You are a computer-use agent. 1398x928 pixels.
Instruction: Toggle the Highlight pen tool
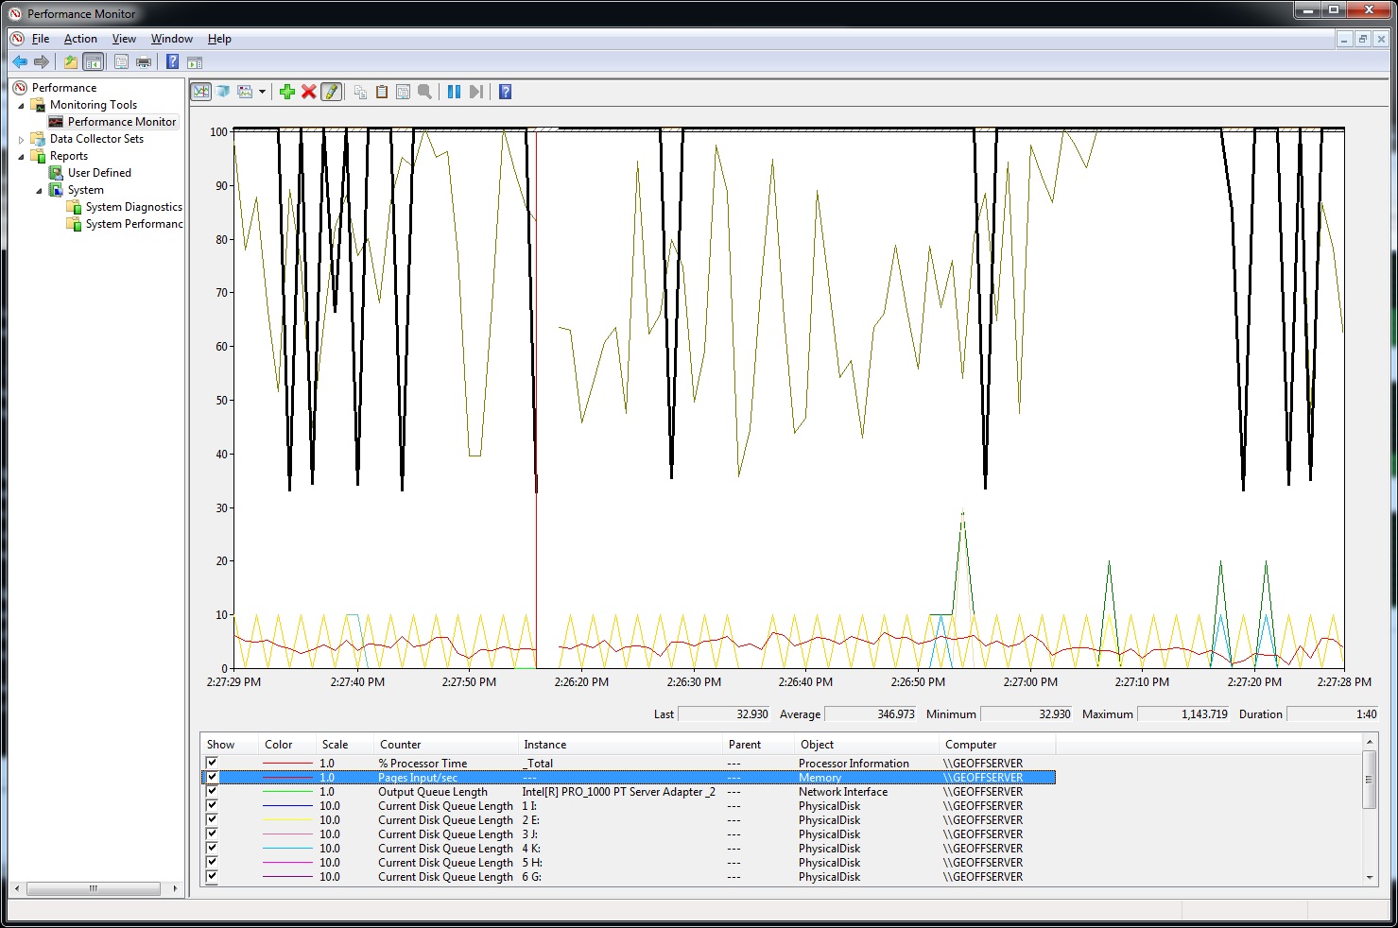point(331,92)
